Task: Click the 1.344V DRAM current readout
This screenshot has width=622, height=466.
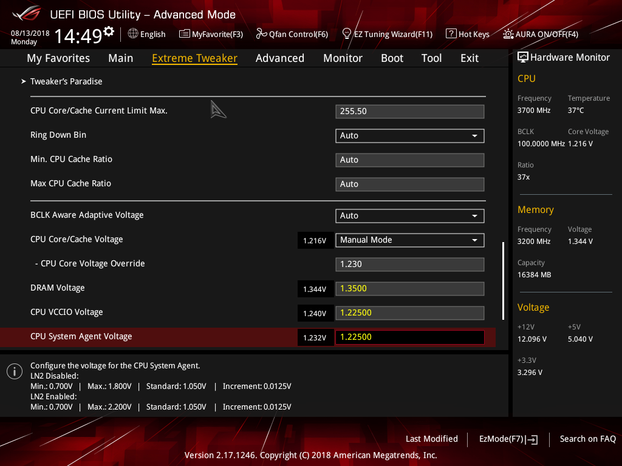Action: pos(315,289)
